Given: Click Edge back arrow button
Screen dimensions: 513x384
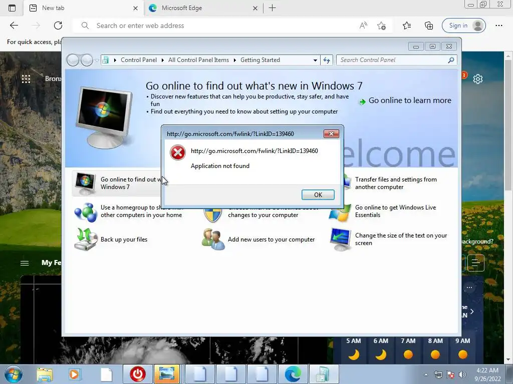Looking at the screenshot, I should point(14,25).
